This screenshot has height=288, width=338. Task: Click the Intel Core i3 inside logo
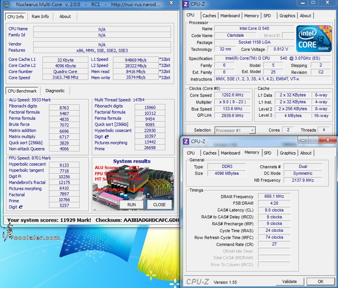tap(314, 39)
